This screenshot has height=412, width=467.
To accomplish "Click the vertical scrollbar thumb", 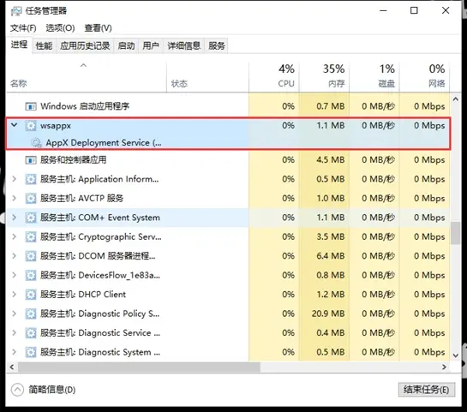I will tap(455, 233).
